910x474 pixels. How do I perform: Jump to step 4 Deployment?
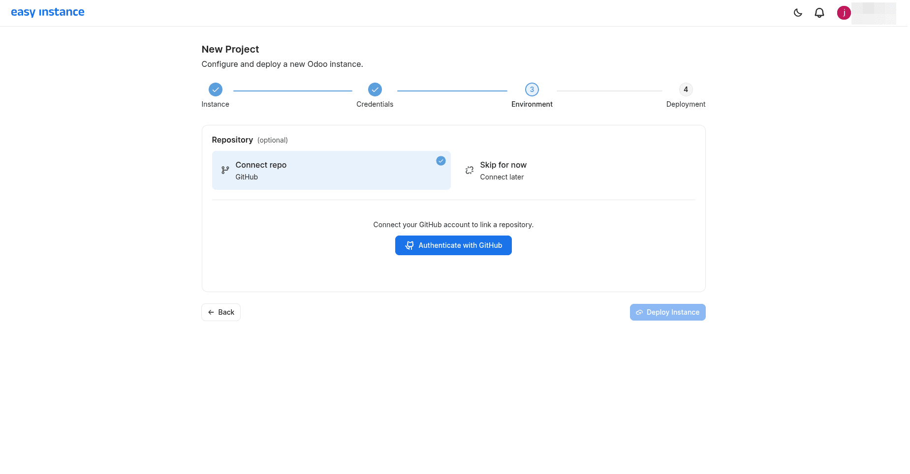pos(686,89)
